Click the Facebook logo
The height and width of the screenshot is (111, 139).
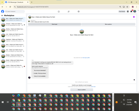3,11
